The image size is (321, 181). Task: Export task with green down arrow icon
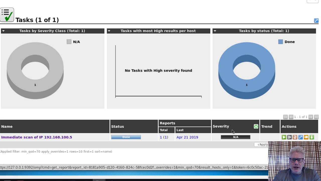click(311, 137)
